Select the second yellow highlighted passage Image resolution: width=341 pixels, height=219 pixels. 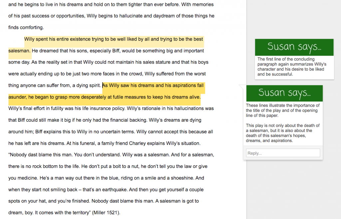click(x=153, y=85)
